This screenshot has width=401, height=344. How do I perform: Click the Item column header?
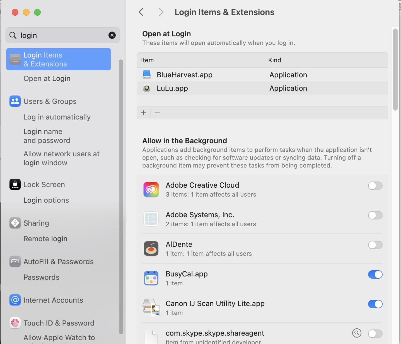coord(147,60)
